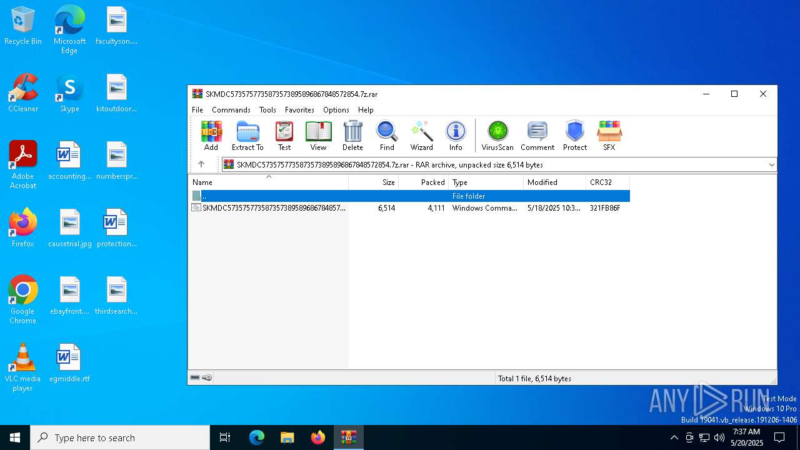
Task: Click 'Total 1 file, 6,514 bytes' status text
Action: coord(534,378)
